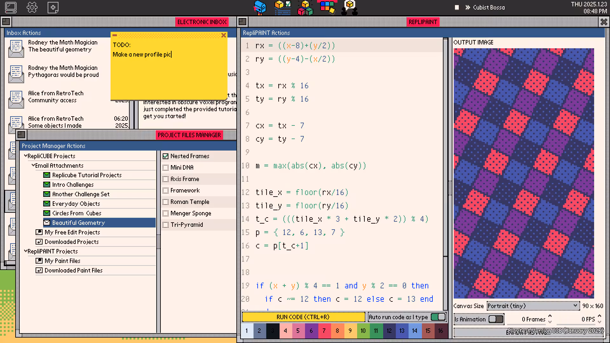Screen dimensions: 610x343
Task: Click the output image preview
Action: (x=524, y=173)
